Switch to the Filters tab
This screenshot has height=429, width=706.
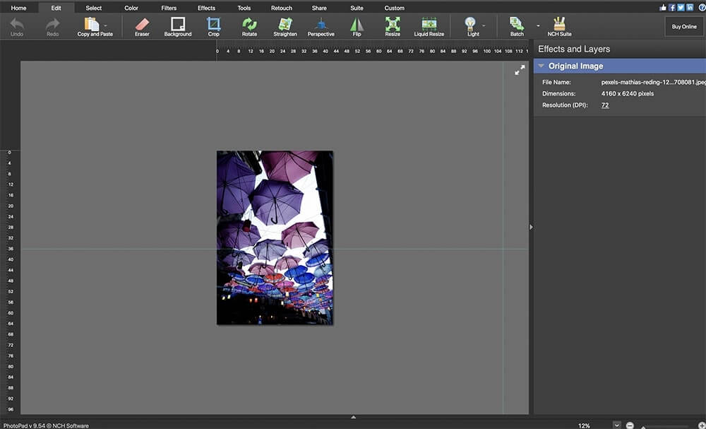[168, 8]
